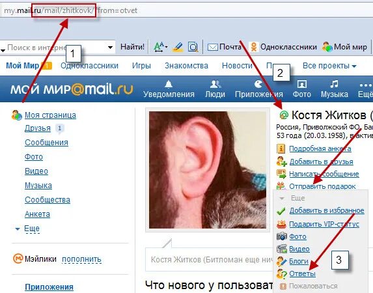Open Видео in the left sidebar
This screenshot has width=373, height=293.
pyautogui.click(x=36, y=171)
